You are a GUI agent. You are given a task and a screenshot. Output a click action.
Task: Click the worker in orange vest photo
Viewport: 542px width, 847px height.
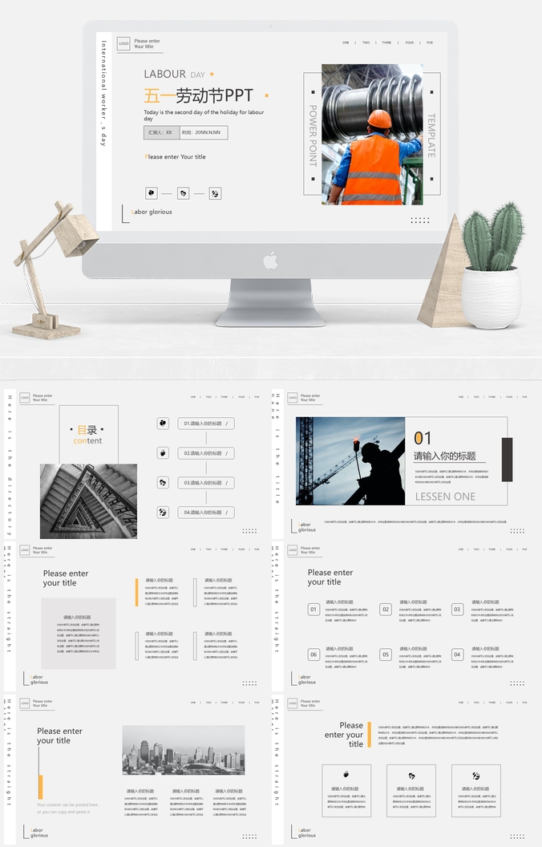(x=372, y=135)
